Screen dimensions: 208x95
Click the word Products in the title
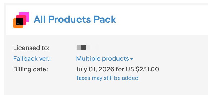tap(70, 19)
